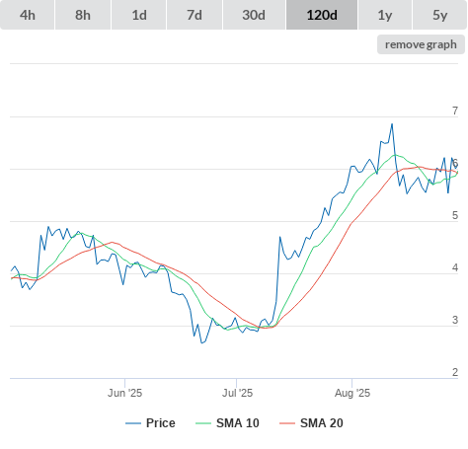Click the active 120d range tab
Screen dimensions: 468x449
pyautogui.click(x=322, y=15)
